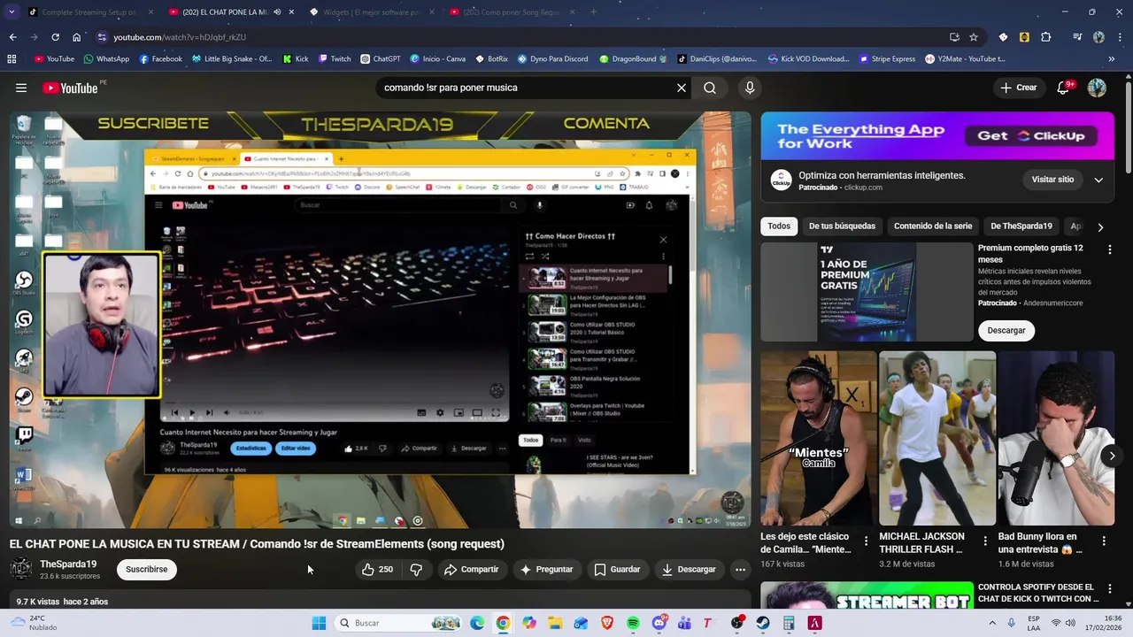Open options for Michael Jackson short
This screenshot has width=1133, height=637.
coord(985,541)
